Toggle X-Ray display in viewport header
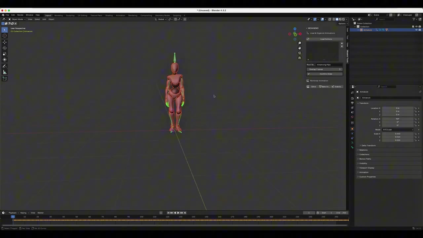 point(330,19)
